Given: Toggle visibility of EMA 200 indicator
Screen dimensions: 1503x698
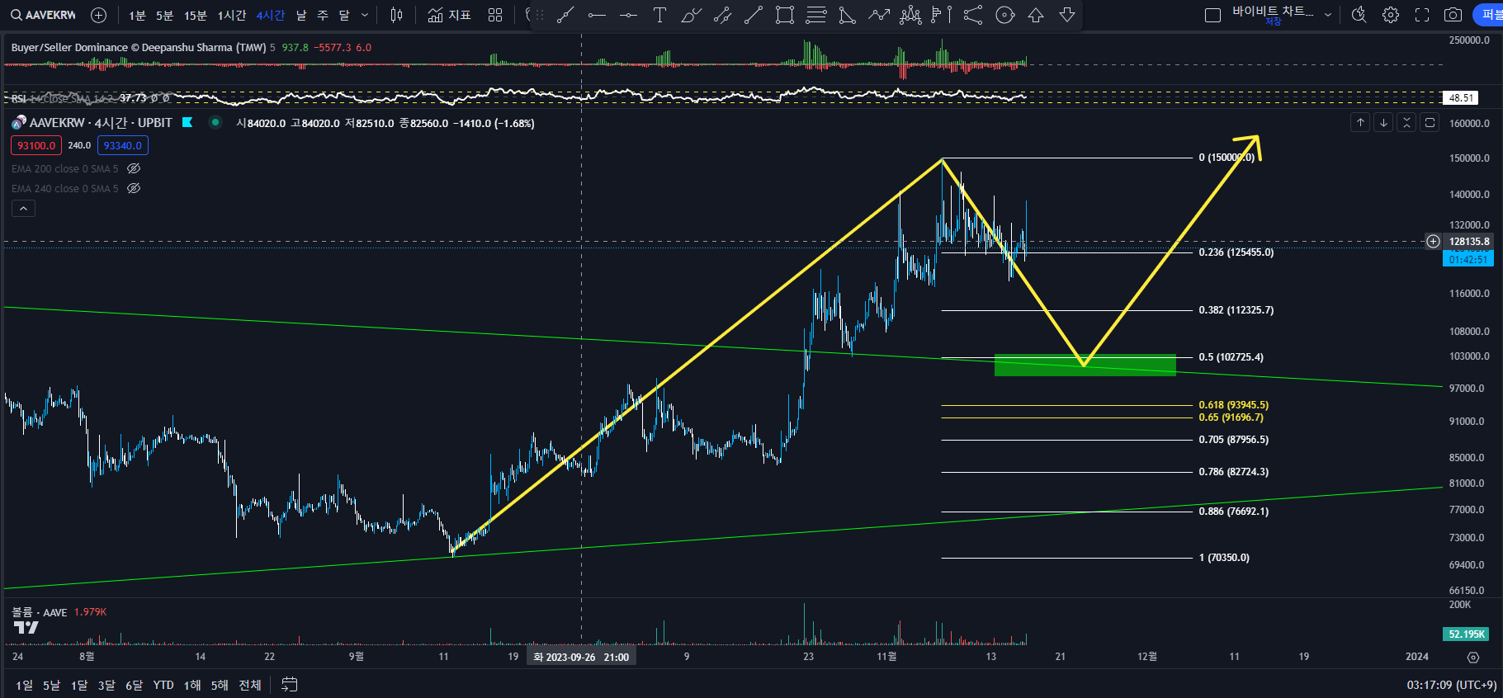Looking at the screenshot, I should click(134, 168).
